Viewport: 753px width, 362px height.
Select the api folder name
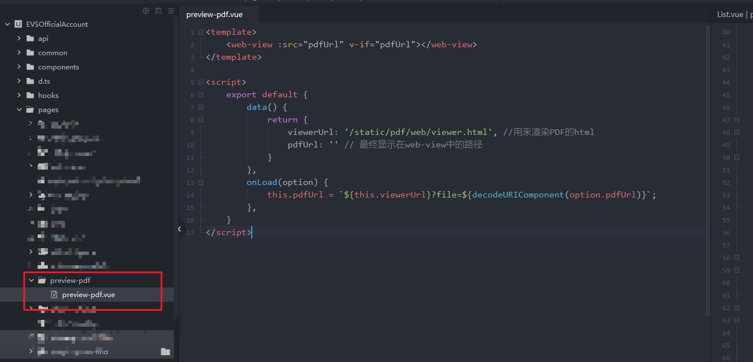(43, 39)
